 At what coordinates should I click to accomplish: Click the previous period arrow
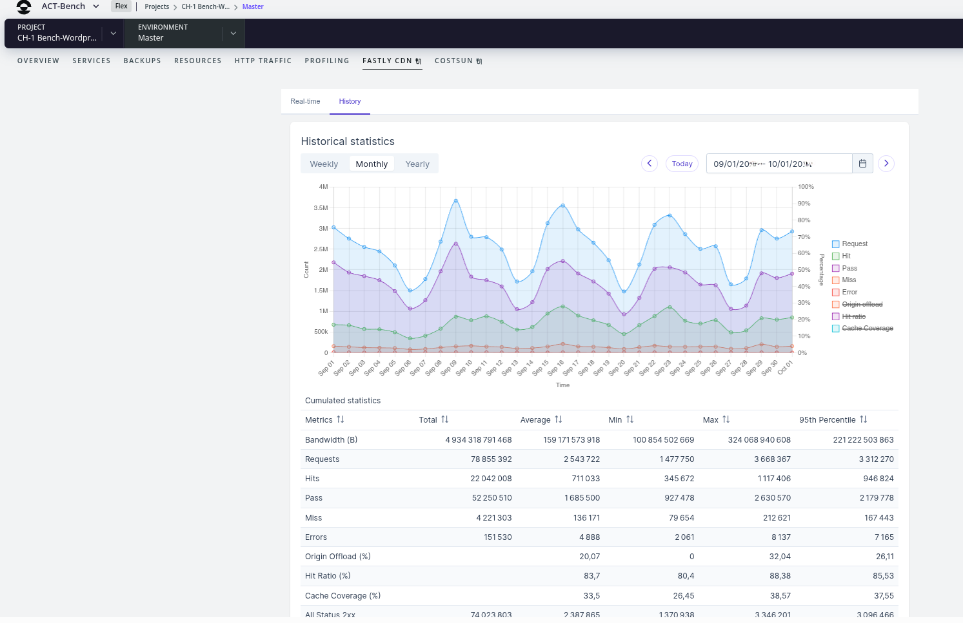click(x=649, y=163)
